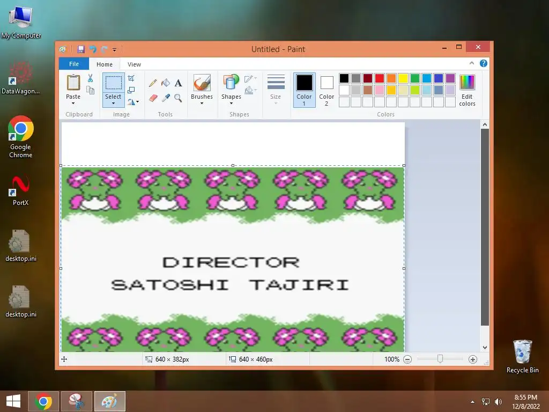Expand the Paste dropdown arrow
The image size is (549, 412).
pos(73,104)
